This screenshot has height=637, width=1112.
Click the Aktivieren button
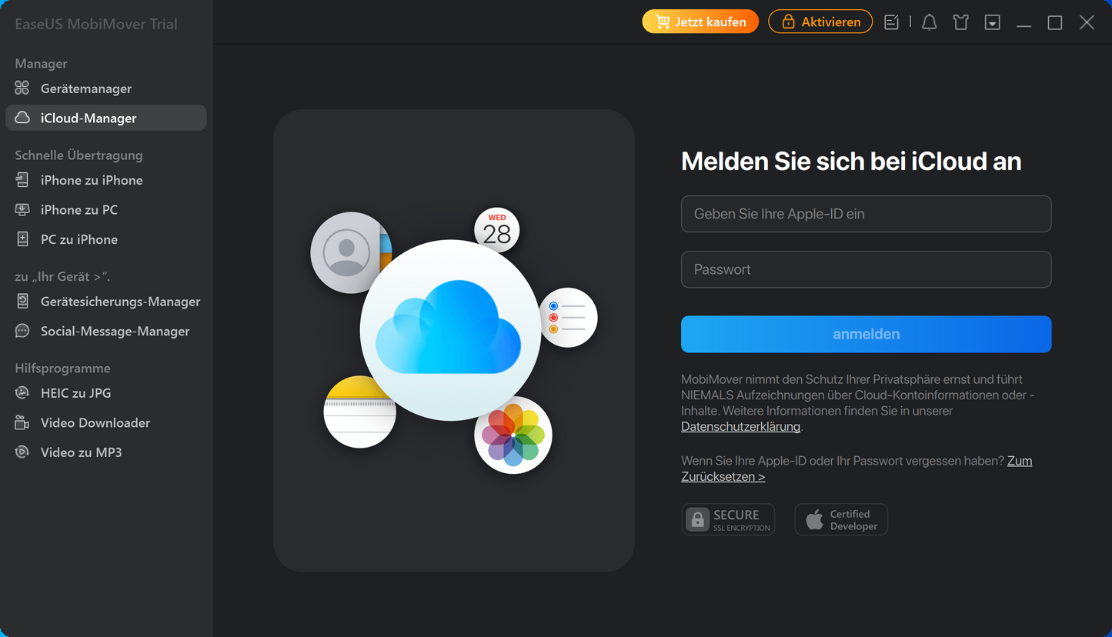[x=820, y=22]
